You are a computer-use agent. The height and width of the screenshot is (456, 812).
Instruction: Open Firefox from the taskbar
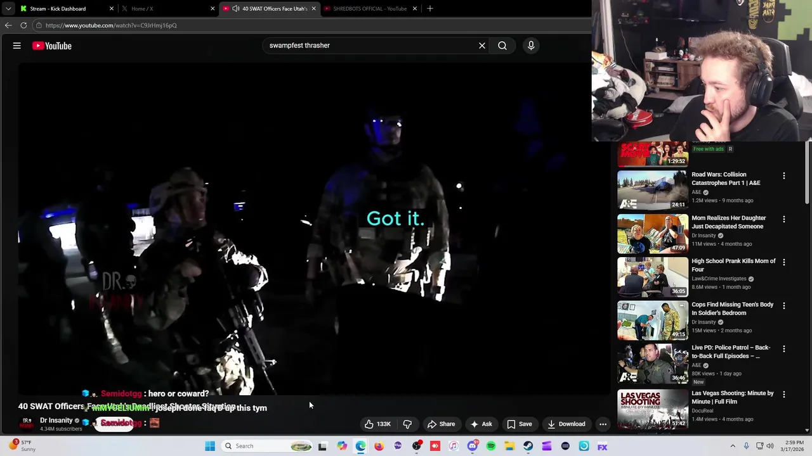(379, 446)
